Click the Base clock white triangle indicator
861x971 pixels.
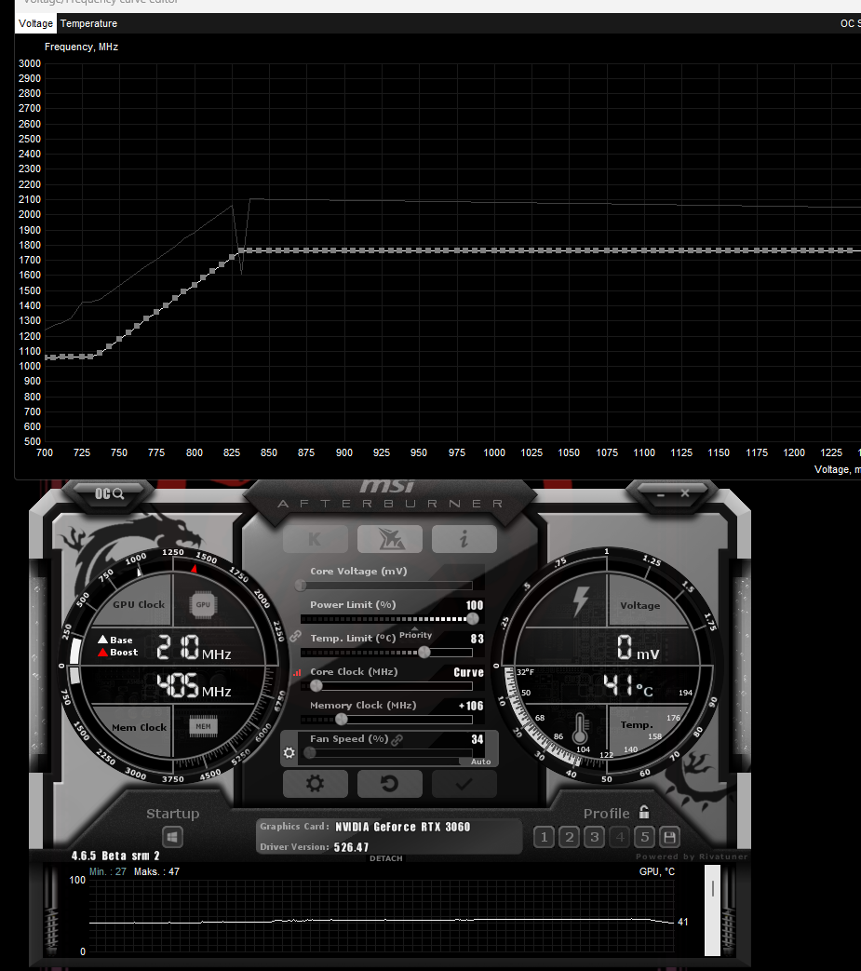(x=102, y=639)
